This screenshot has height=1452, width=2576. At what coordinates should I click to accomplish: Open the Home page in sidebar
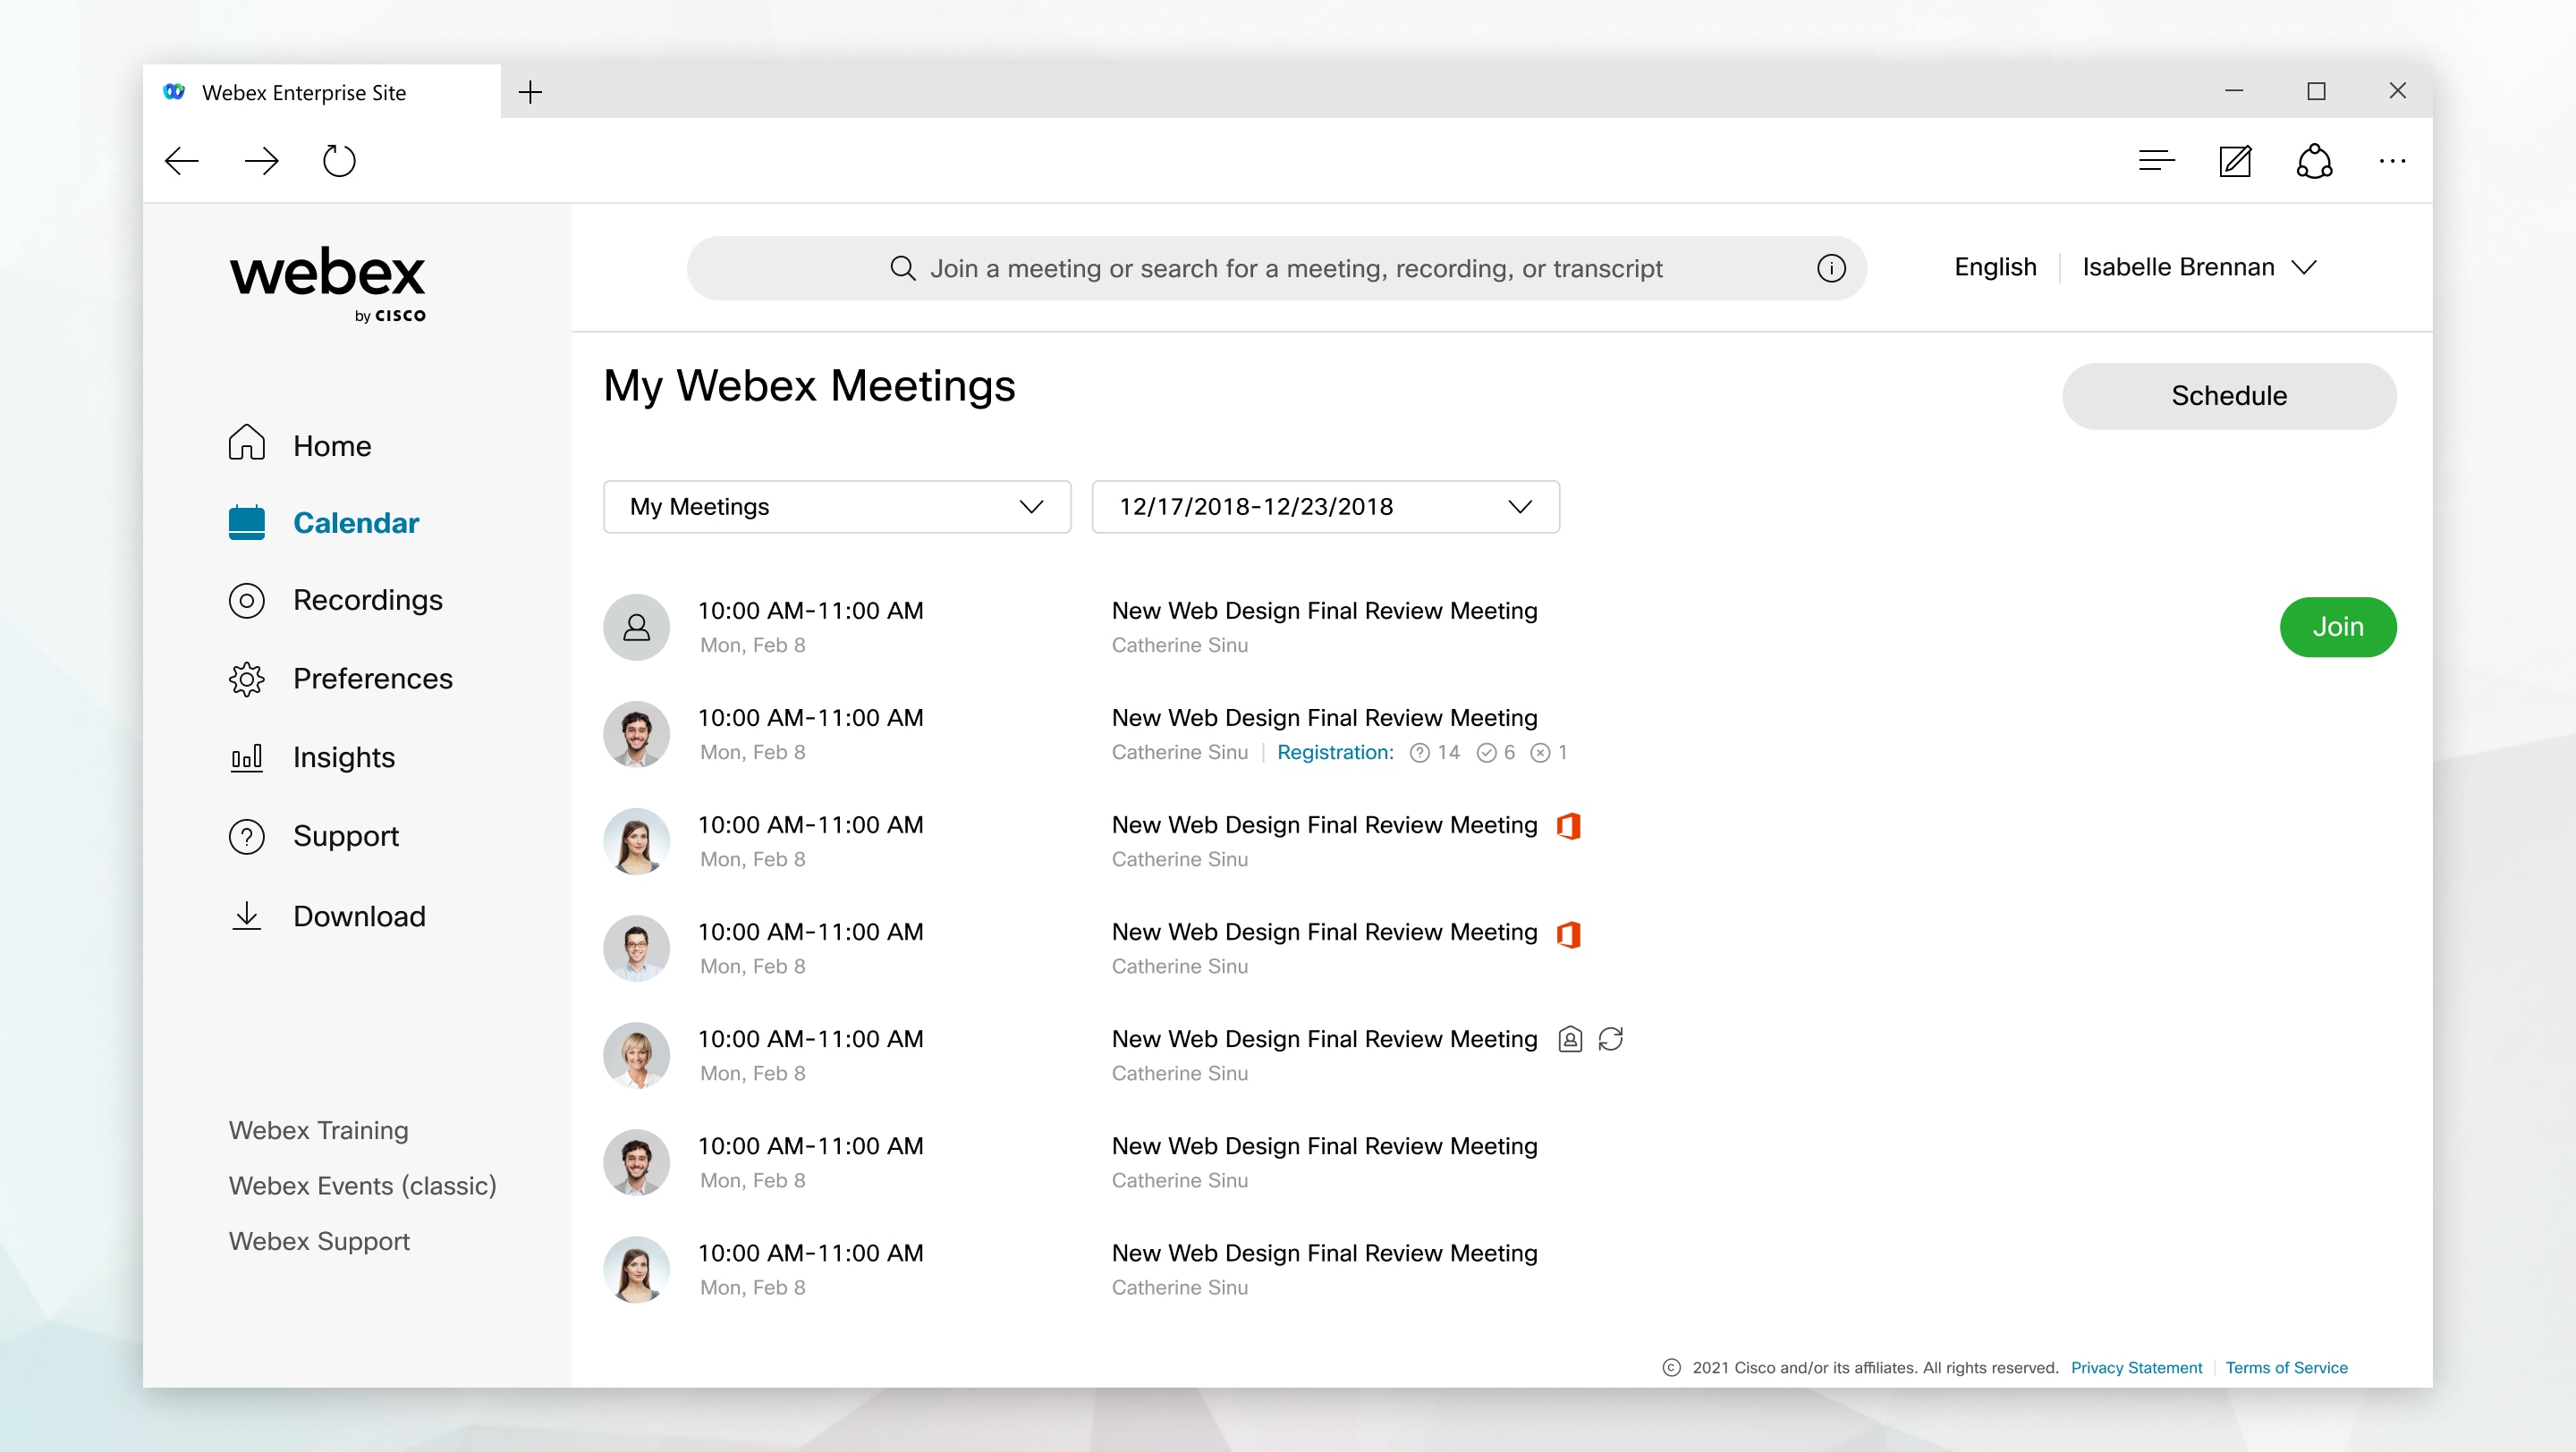[331, 445]
